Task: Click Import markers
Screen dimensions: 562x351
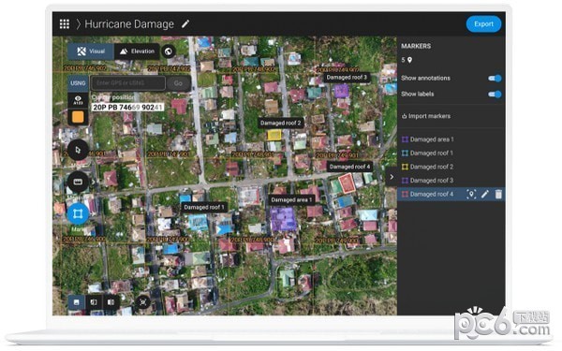Action: click(x=426, y=116)
